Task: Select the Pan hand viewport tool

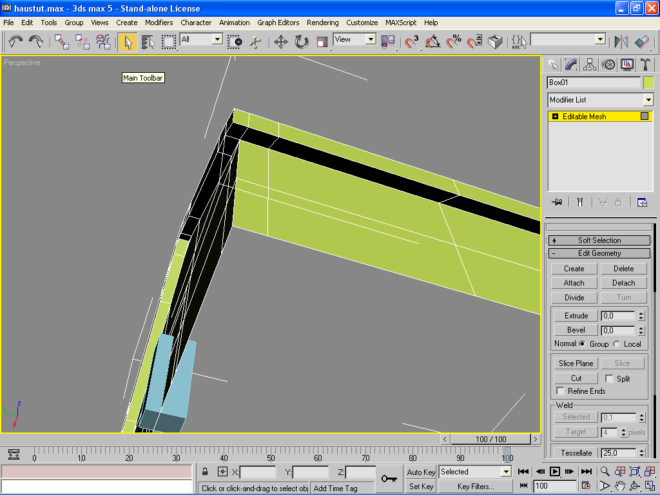Action: tap(620, 485)
